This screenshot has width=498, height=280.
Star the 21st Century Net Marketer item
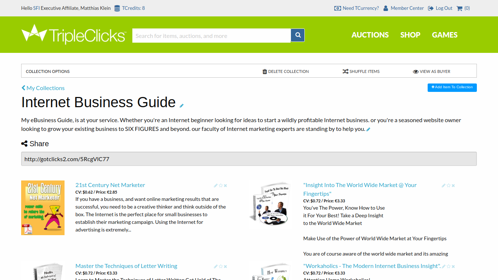[221, 186]
